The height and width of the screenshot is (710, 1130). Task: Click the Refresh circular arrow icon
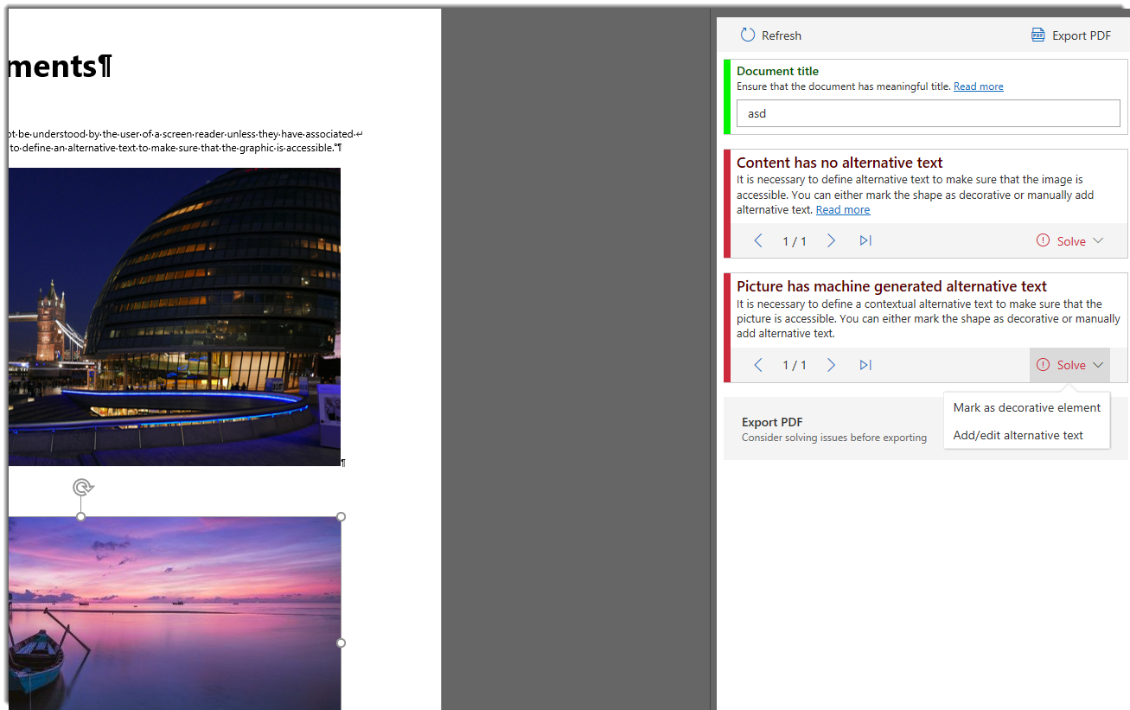[x=748, y=35]
